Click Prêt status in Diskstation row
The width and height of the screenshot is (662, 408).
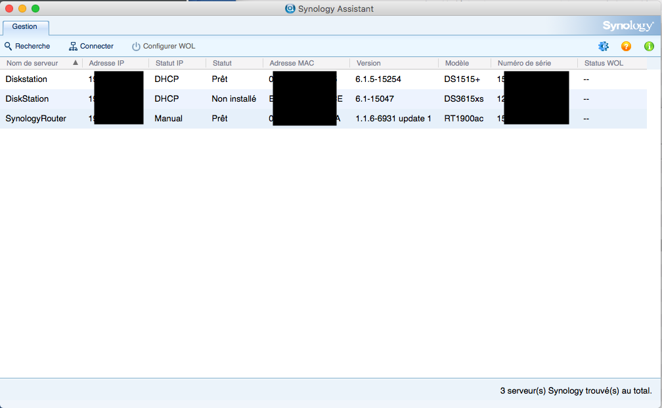[x=219, y=79]
